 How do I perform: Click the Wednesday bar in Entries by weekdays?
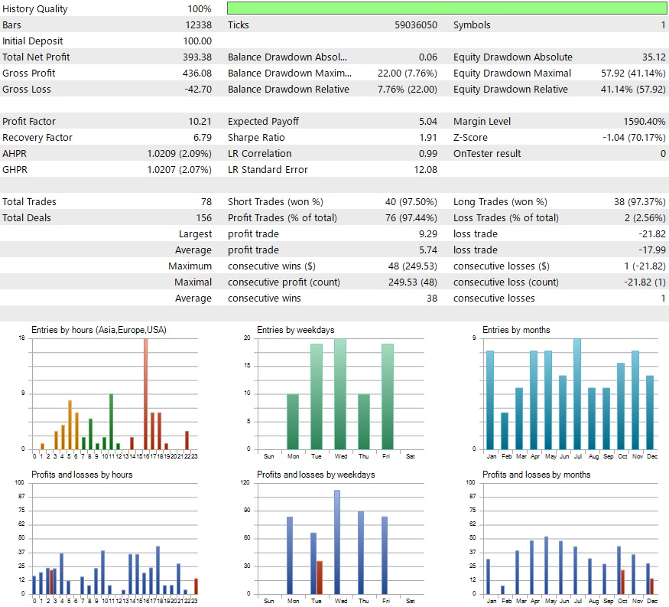pos(340,394)
